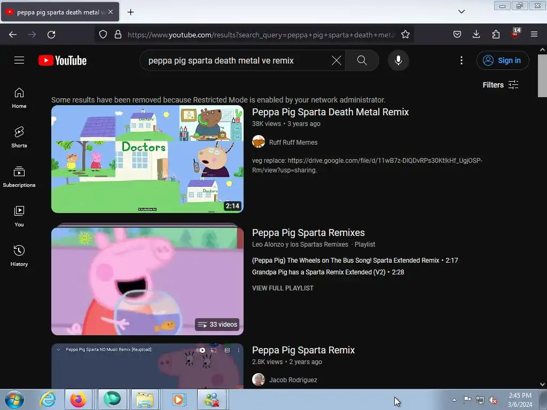Bookmark this page with the star icon
The image size is (547, 410).
click(405, 35)
